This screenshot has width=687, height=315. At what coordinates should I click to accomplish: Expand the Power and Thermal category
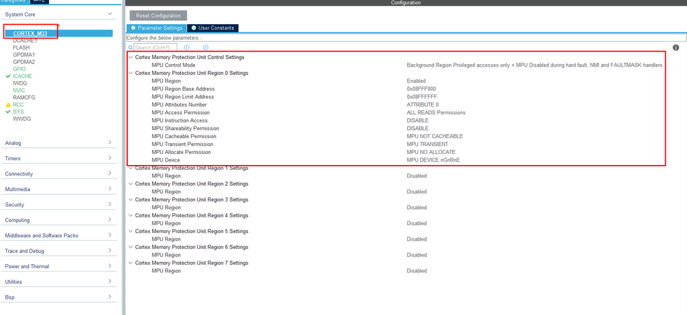pos(110,266)
